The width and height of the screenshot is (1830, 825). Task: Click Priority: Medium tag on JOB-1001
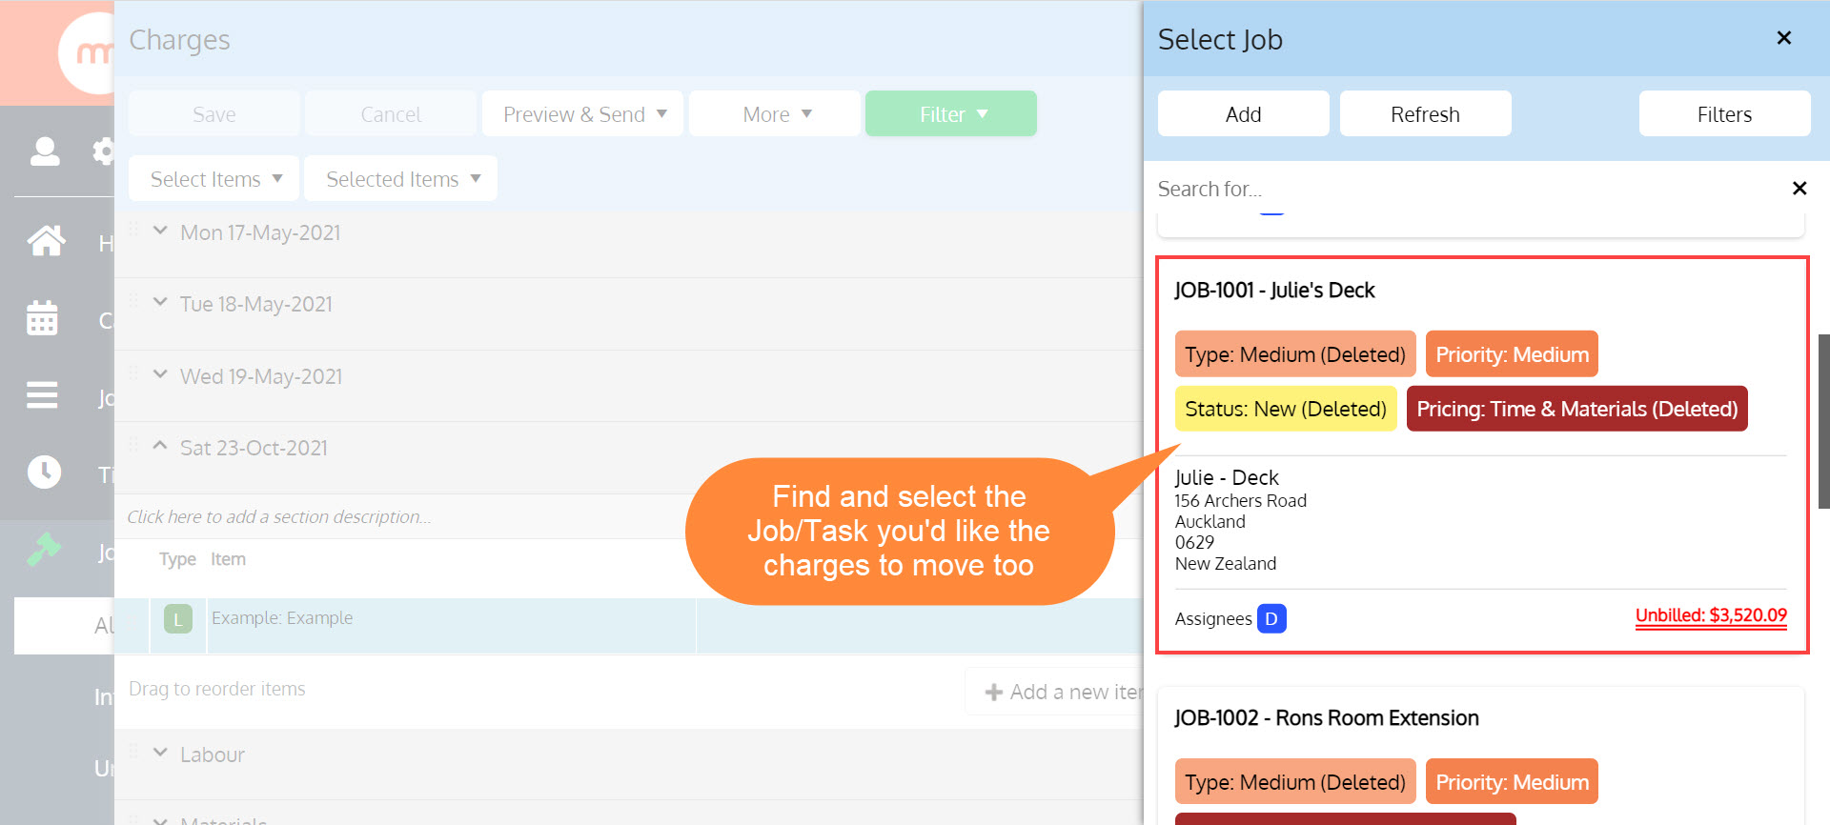click(x=1513, y=354)
